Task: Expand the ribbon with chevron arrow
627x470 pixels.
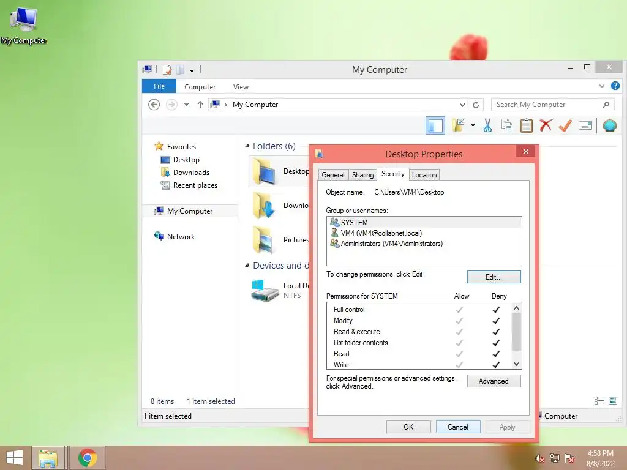Action: (602, 86)
